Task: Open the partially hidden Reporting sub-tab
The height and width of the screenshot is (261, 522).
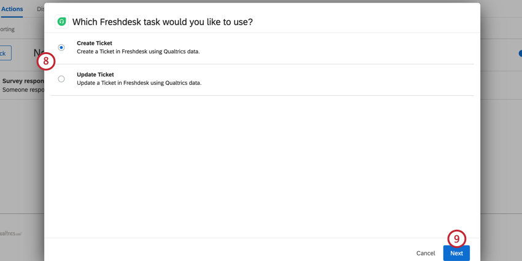Action: (7, 29)
